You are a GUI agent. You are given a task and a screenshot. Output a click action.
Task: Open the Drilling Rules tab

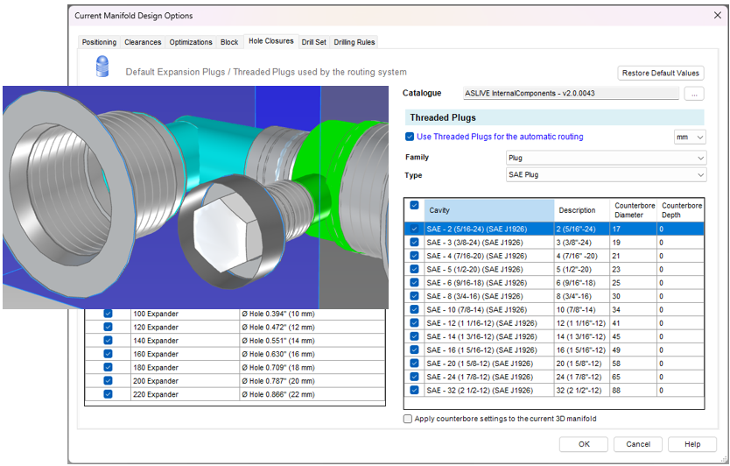coord(354,42)
